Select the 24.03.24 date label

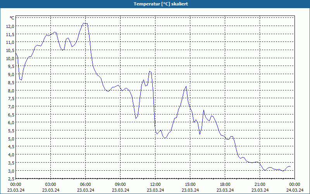(295, 190)
